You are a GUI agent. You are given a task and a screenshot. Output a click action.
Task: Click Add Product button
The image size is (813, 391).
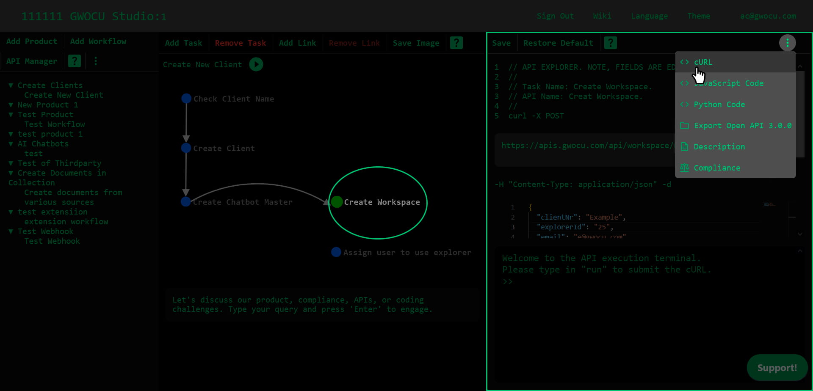point(32,41)
